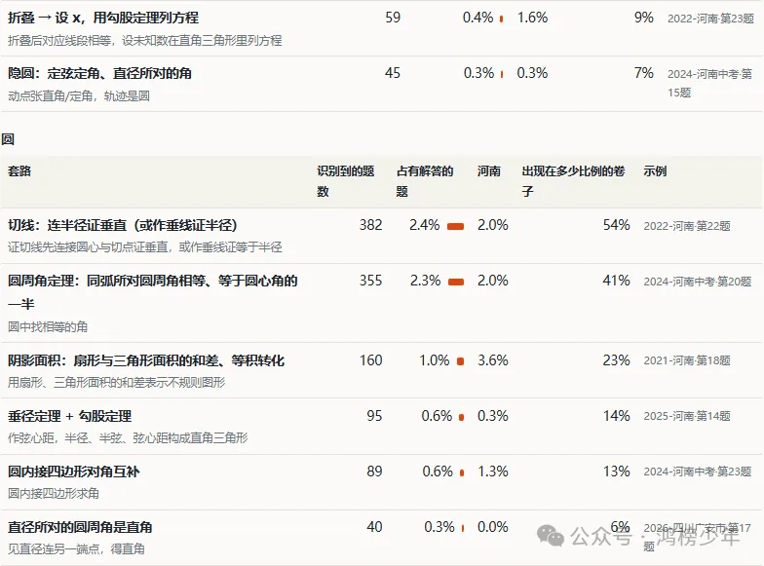Viewport: 764px width, 566px height.
Task: Click 41% paper share in 圆周角定理 row
Action: coord(616,281)
